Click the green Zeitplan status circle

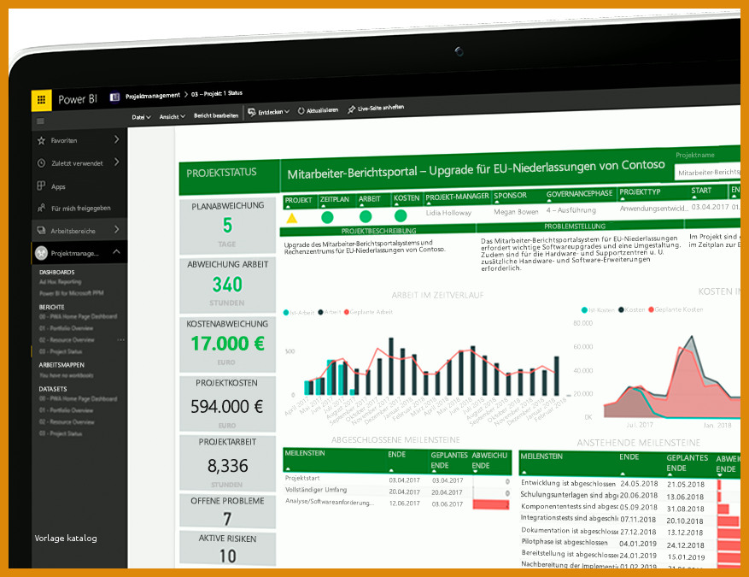[327, 217]
